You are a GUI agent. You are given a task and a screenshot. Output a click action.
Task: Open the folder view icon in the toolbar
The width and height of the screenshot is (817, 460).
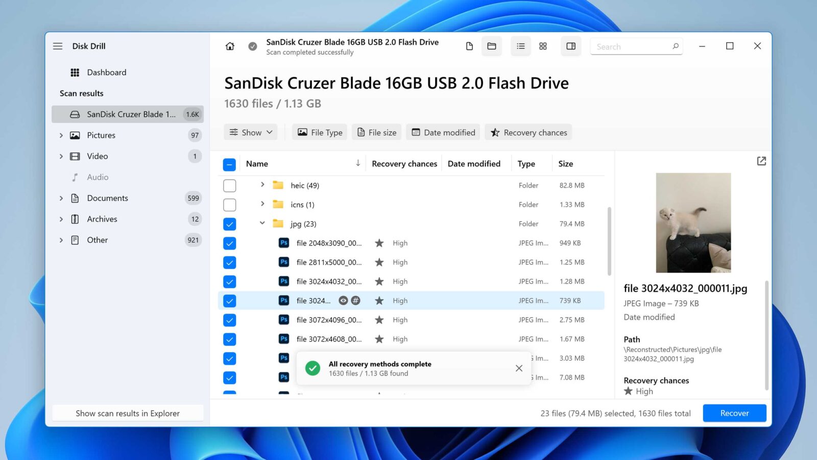pyautogui.click(x=491, y=46)
